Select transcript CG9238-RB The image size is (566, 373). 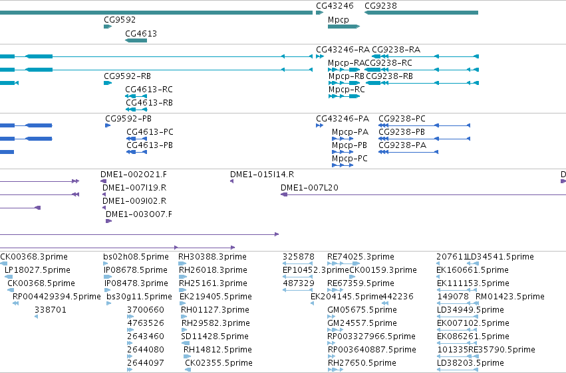(389, 76)
